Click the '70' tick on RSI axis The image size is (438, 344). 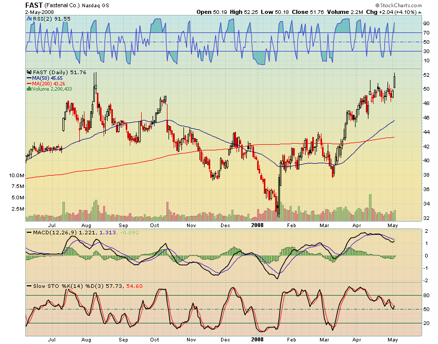426,32
